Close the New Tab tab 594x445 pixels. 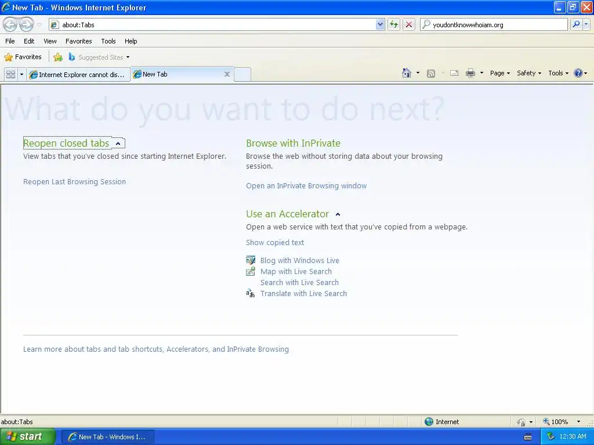point(227,74)
